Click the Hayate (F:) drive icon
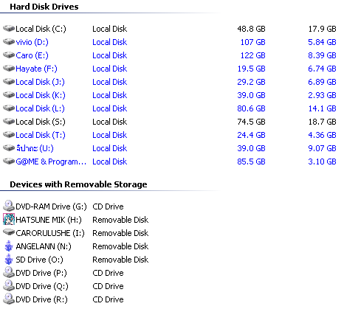Screen dimensions: 344x309 pos(9,69)
